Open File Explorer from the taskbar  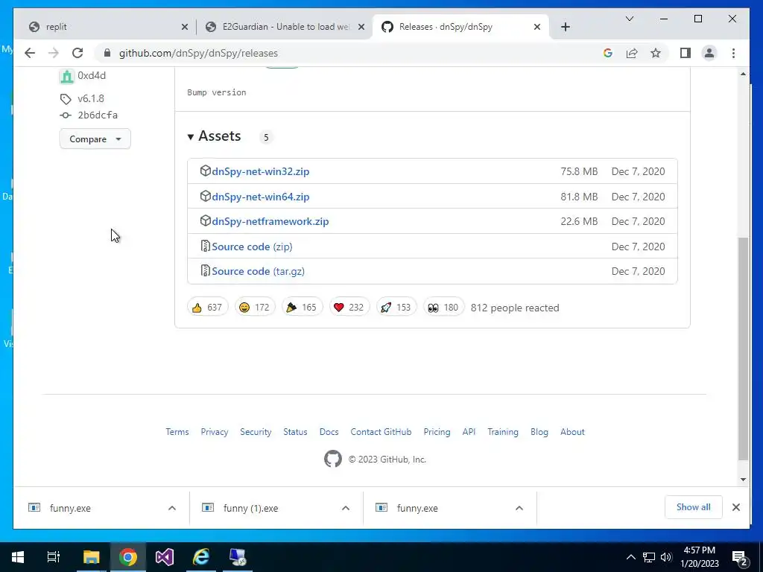pos(91,557)
